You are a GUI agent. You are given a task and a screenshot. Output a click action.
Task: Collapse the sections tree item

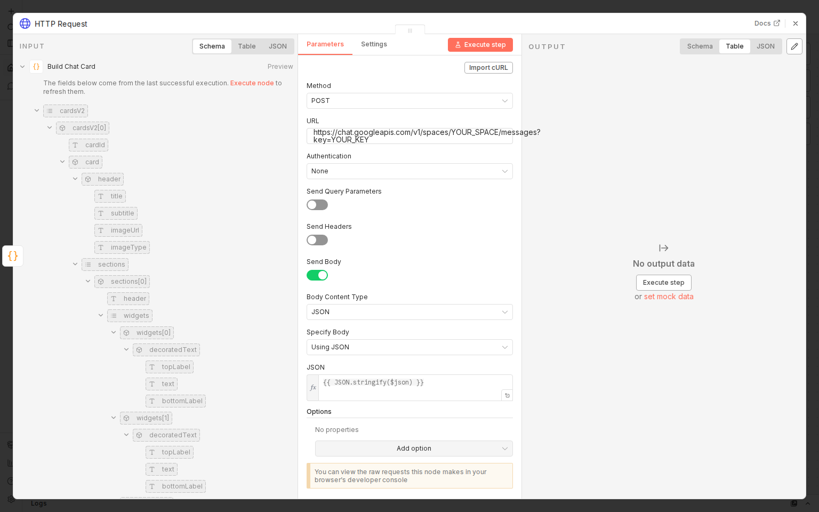pyautogui.click(x=75, y=264)
